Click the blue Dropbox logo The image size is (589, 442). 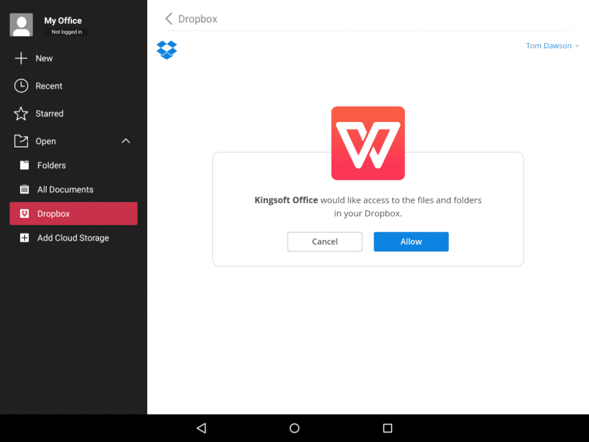pos(167,50)
